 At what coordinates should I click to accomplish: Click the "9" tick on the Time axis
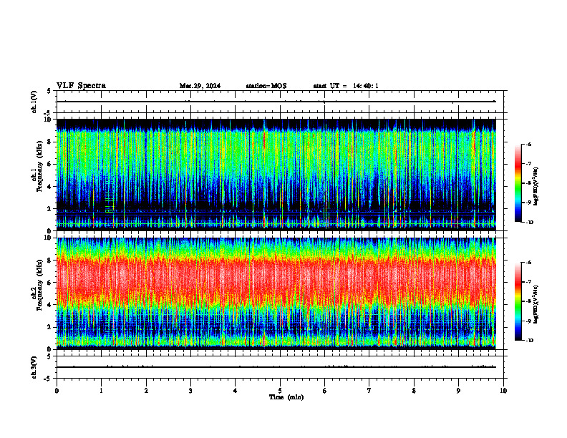[x=458, y=391]
